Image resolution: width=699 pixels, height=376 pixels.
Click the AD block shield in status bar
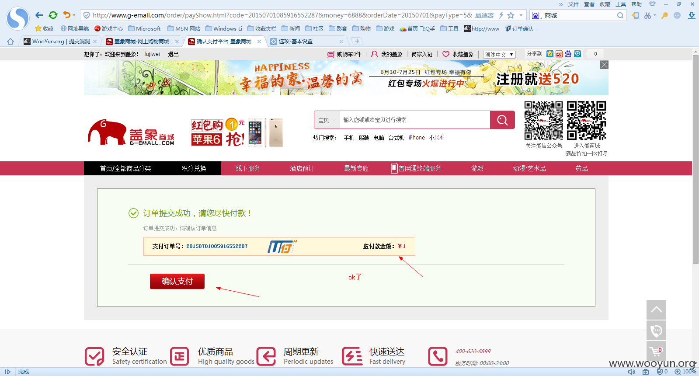[660, 372]
